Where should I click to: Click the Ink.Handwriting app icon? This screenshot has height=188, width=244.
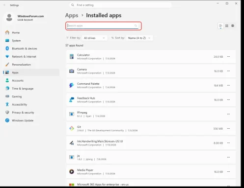point(72,143)
